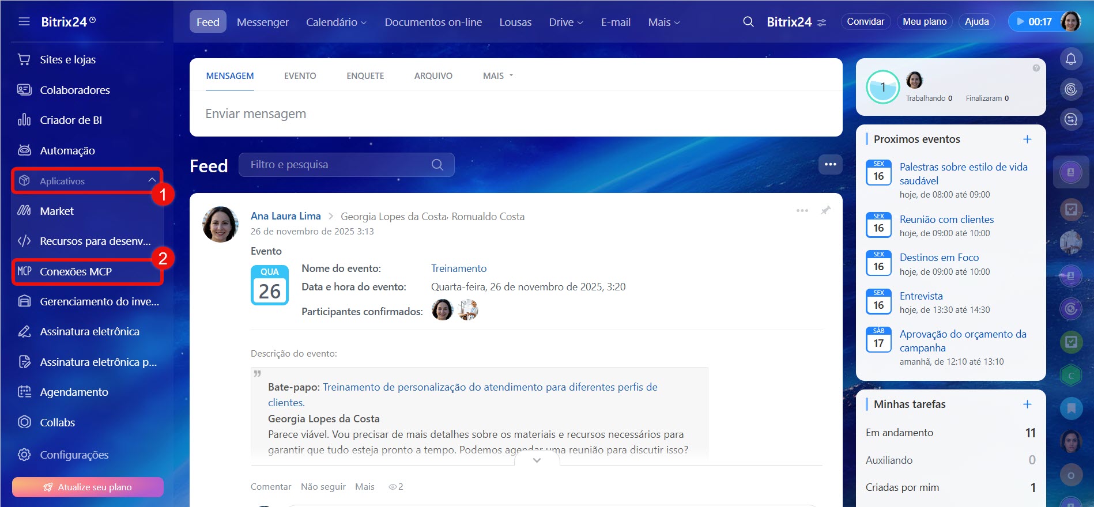1094x507 pixels.
Task: Open Conexões MCP in sidebar
Action: [76, 271]
